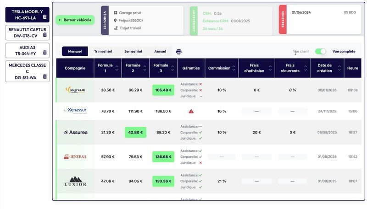This screenshot has width=367, height=209.
Task: Switch to Semestriel payment tab
Action: (133, 51)
